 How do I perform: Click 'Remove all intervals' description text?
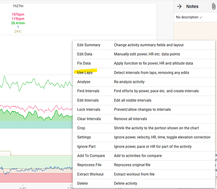[x=131, y=119]
